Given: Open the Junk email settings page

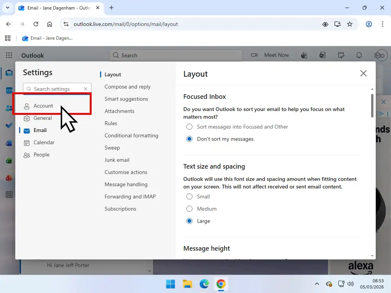Looking at the screenshot, I should click(x=117, y=160).
